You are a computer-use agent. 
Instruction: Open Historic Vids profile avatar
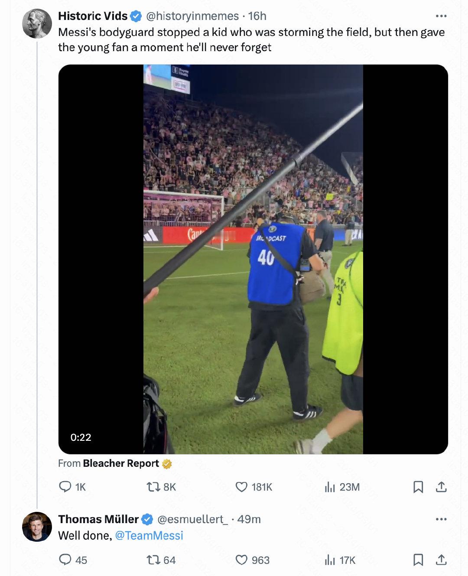[x=37, y=23]
